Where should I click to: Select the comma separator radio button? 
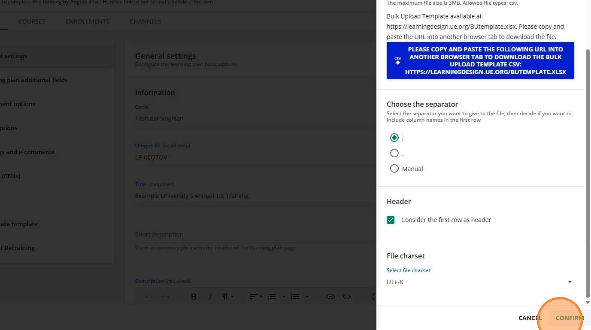tap(394, 153)
